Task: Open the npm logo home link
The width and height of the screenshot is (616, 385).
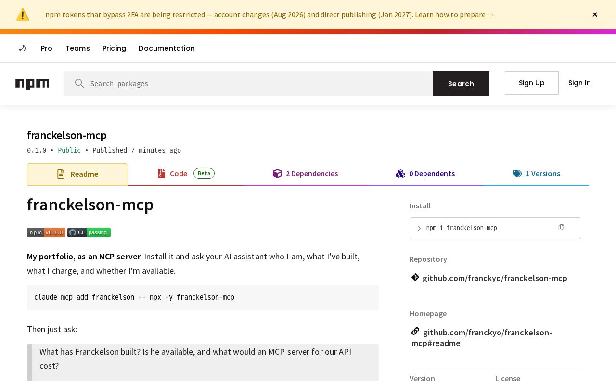Action: [x=32, y=84]
